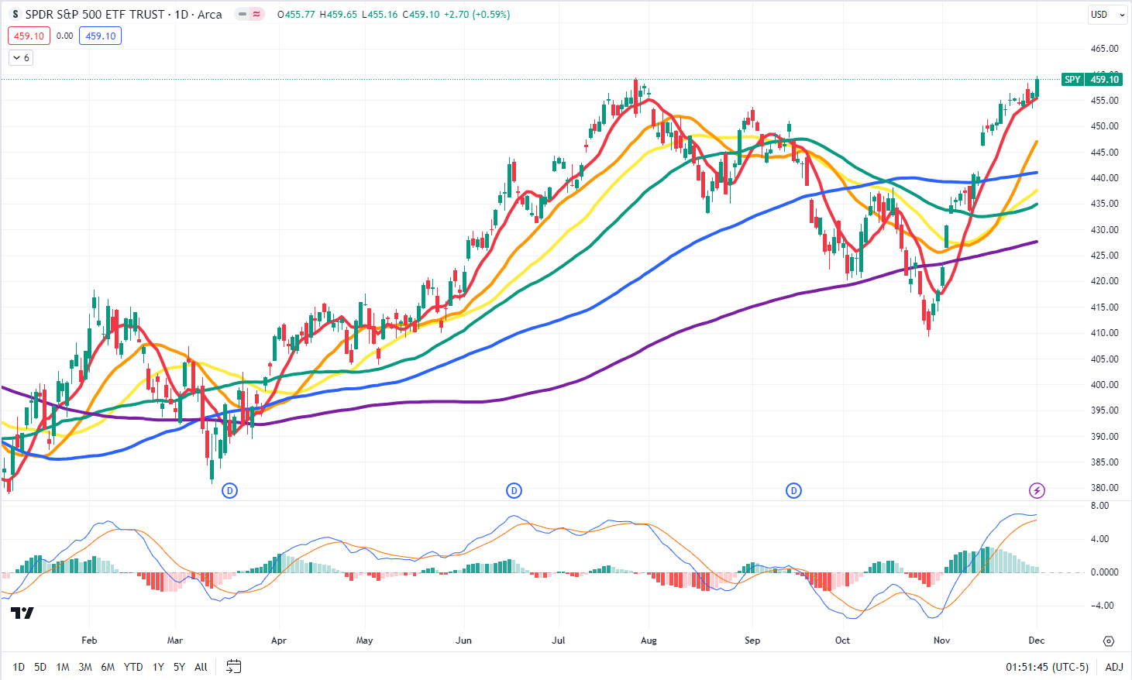Select the 6M time range
The image size is (1132, 680).
108,667
